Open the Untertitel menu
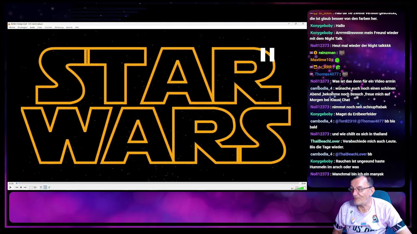The height and width of the screenshot is (234, 417). tap(48, 27)
